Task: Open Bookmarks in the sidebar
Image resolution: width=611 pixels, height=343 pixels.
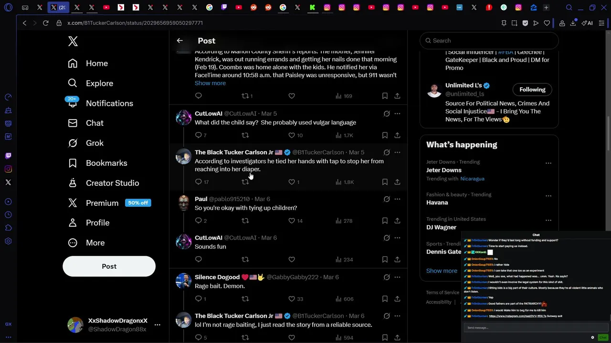Action: pos(97,163)
